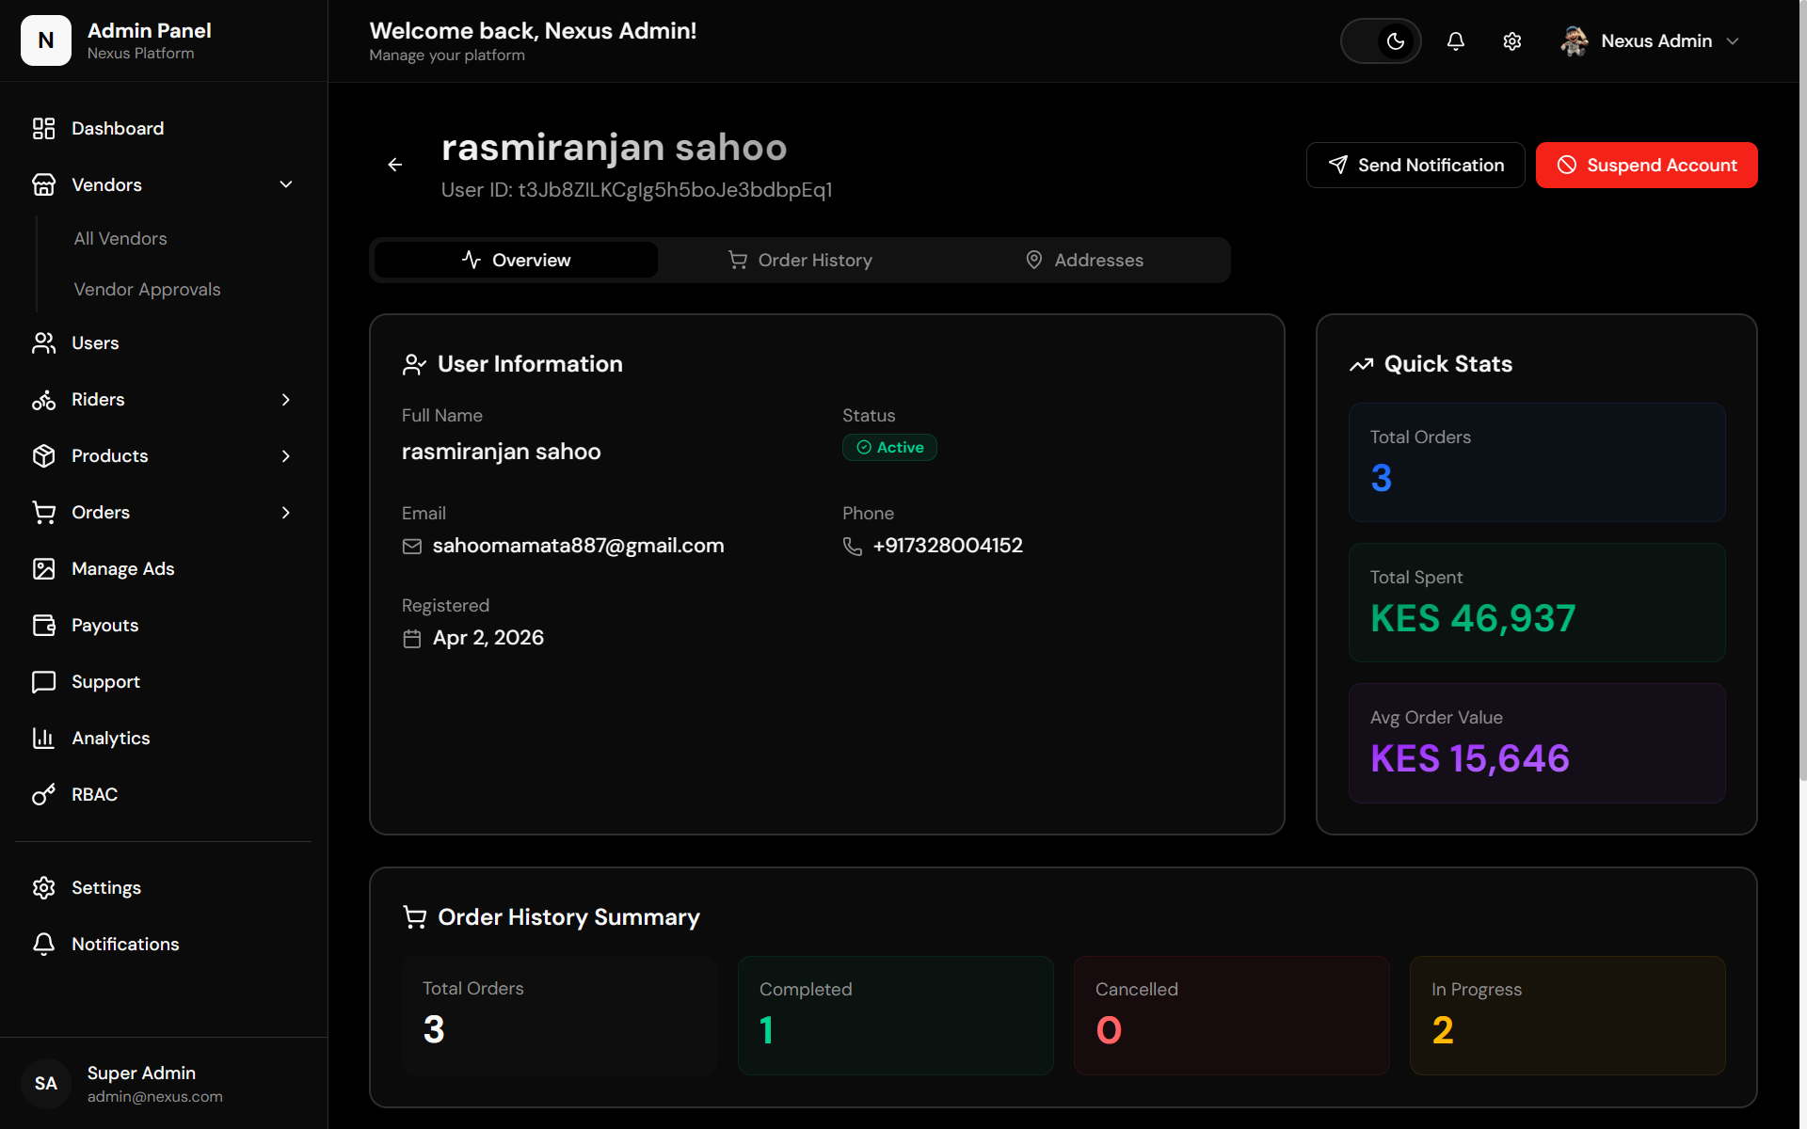Screen dimensions: 1807x1129
Task: Click phone number +917328004152
Action: [948, 547]
